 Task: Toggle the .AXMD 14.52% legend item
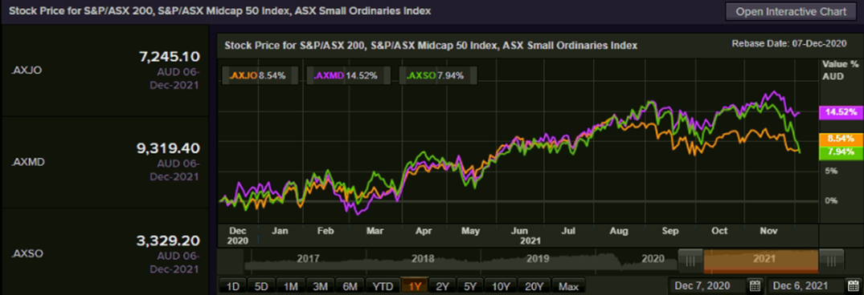tap(350, 76)
